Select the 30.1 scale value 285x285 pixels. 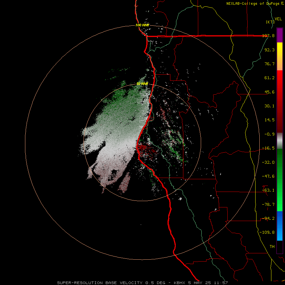pos(269,106)
